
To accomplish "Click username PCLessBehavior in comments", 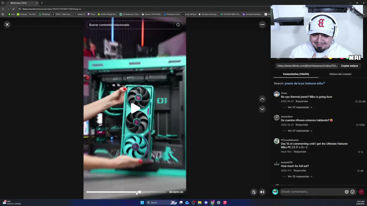I will [x=290, y=140].
